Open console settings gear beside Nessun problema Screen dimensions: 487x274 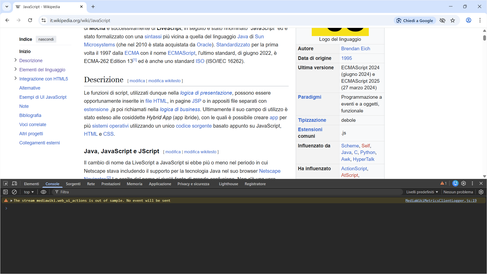[x=481, y=192]
